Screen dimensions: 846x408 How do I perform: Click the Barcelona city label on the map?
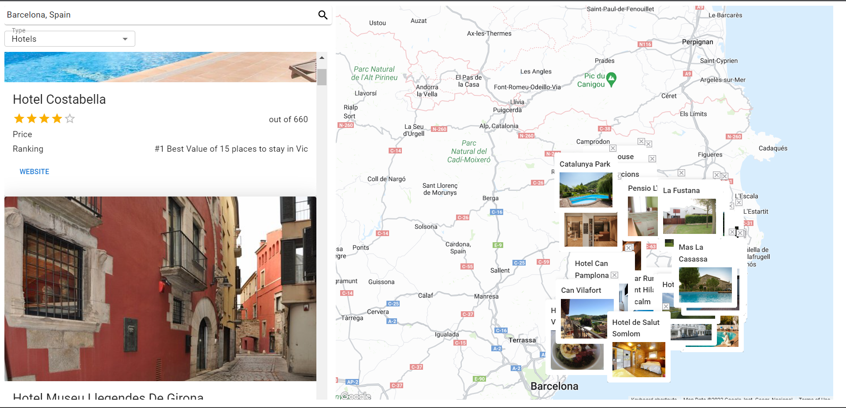point(554,386)
